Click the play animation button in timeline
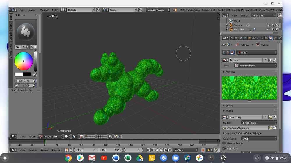Image resolution: width=291 pixels, height=163 pixels. click(161, 150)
